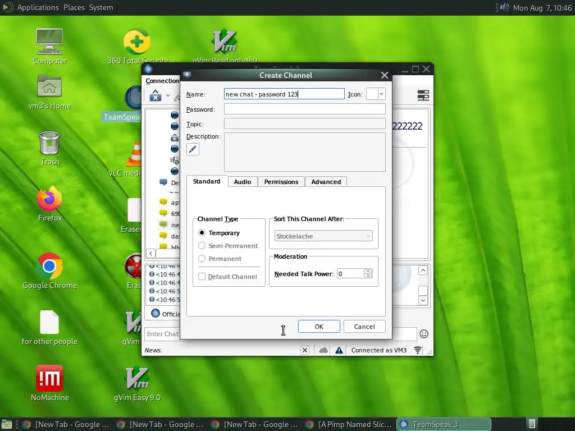Launch NoMachine desktop icon

[x=49, y=383]
